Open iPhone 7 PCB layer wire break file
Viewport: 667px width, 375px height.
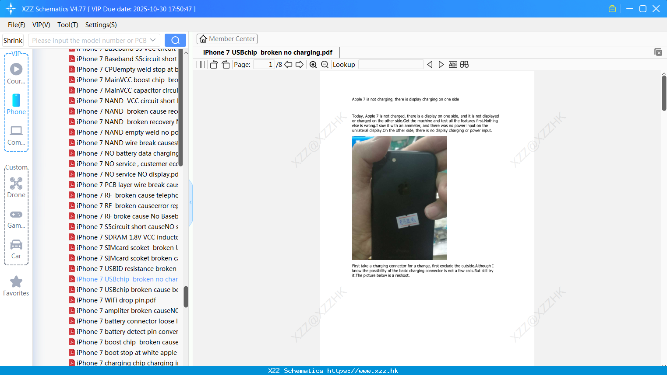coord(124,185)
